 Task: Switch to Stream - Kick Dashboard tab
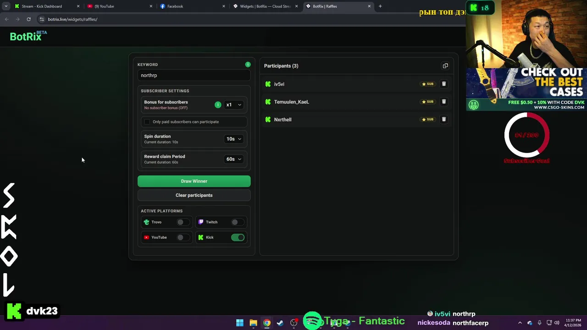[x=47, y=6]
